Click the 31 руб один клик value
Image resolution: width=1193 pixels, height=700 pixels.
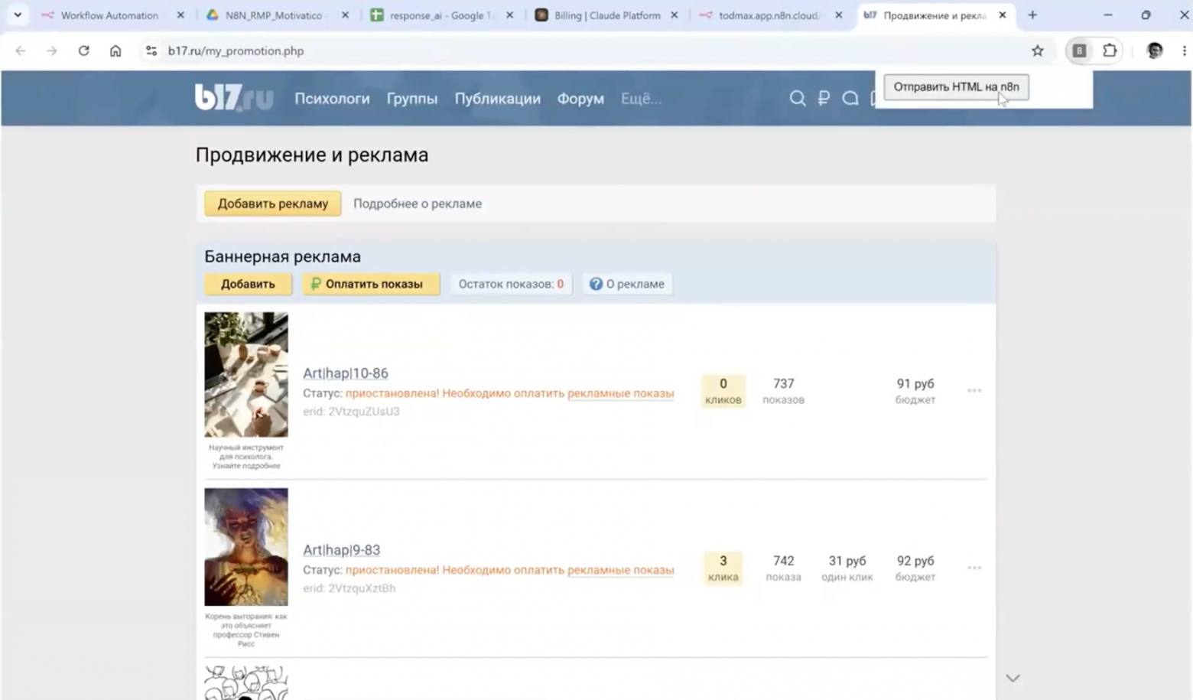click(x=847, y=568)
